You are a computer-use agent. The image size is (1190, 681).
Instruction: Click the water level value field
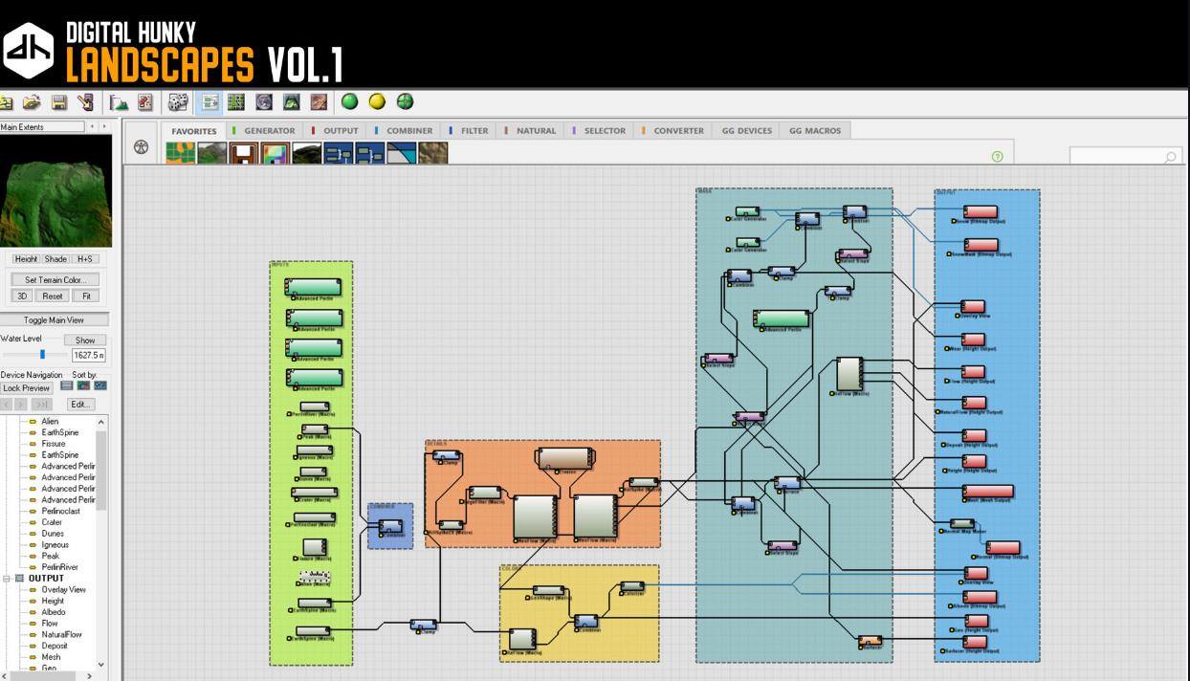(x=88, y=355)
